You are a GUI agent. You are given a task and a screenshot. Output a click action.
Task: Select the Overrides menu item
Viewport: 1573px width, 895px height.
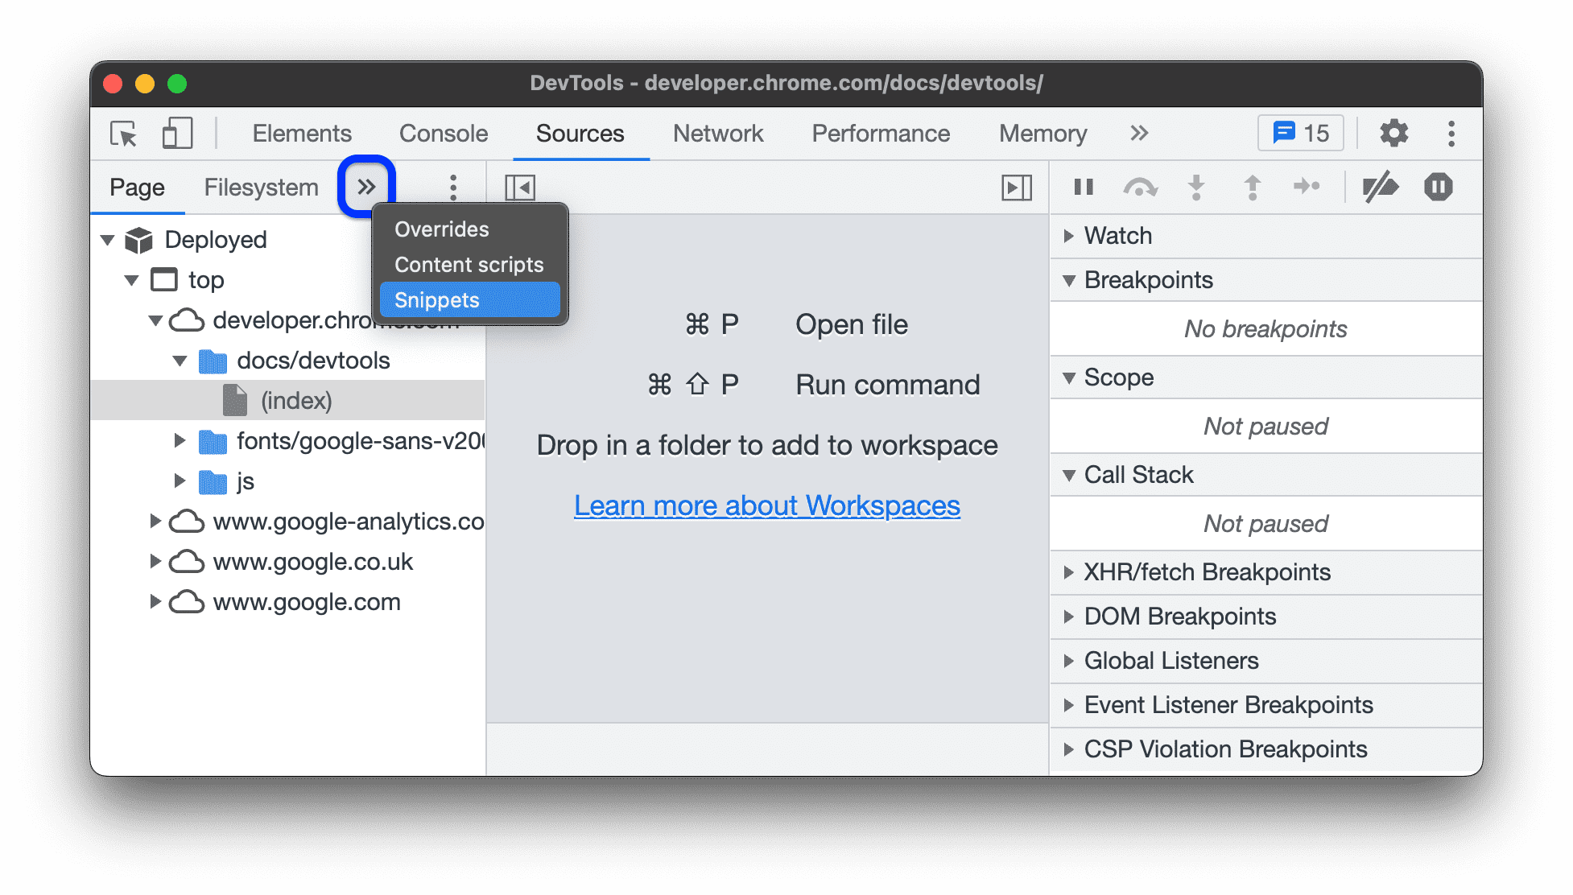[x=438, y=228]
